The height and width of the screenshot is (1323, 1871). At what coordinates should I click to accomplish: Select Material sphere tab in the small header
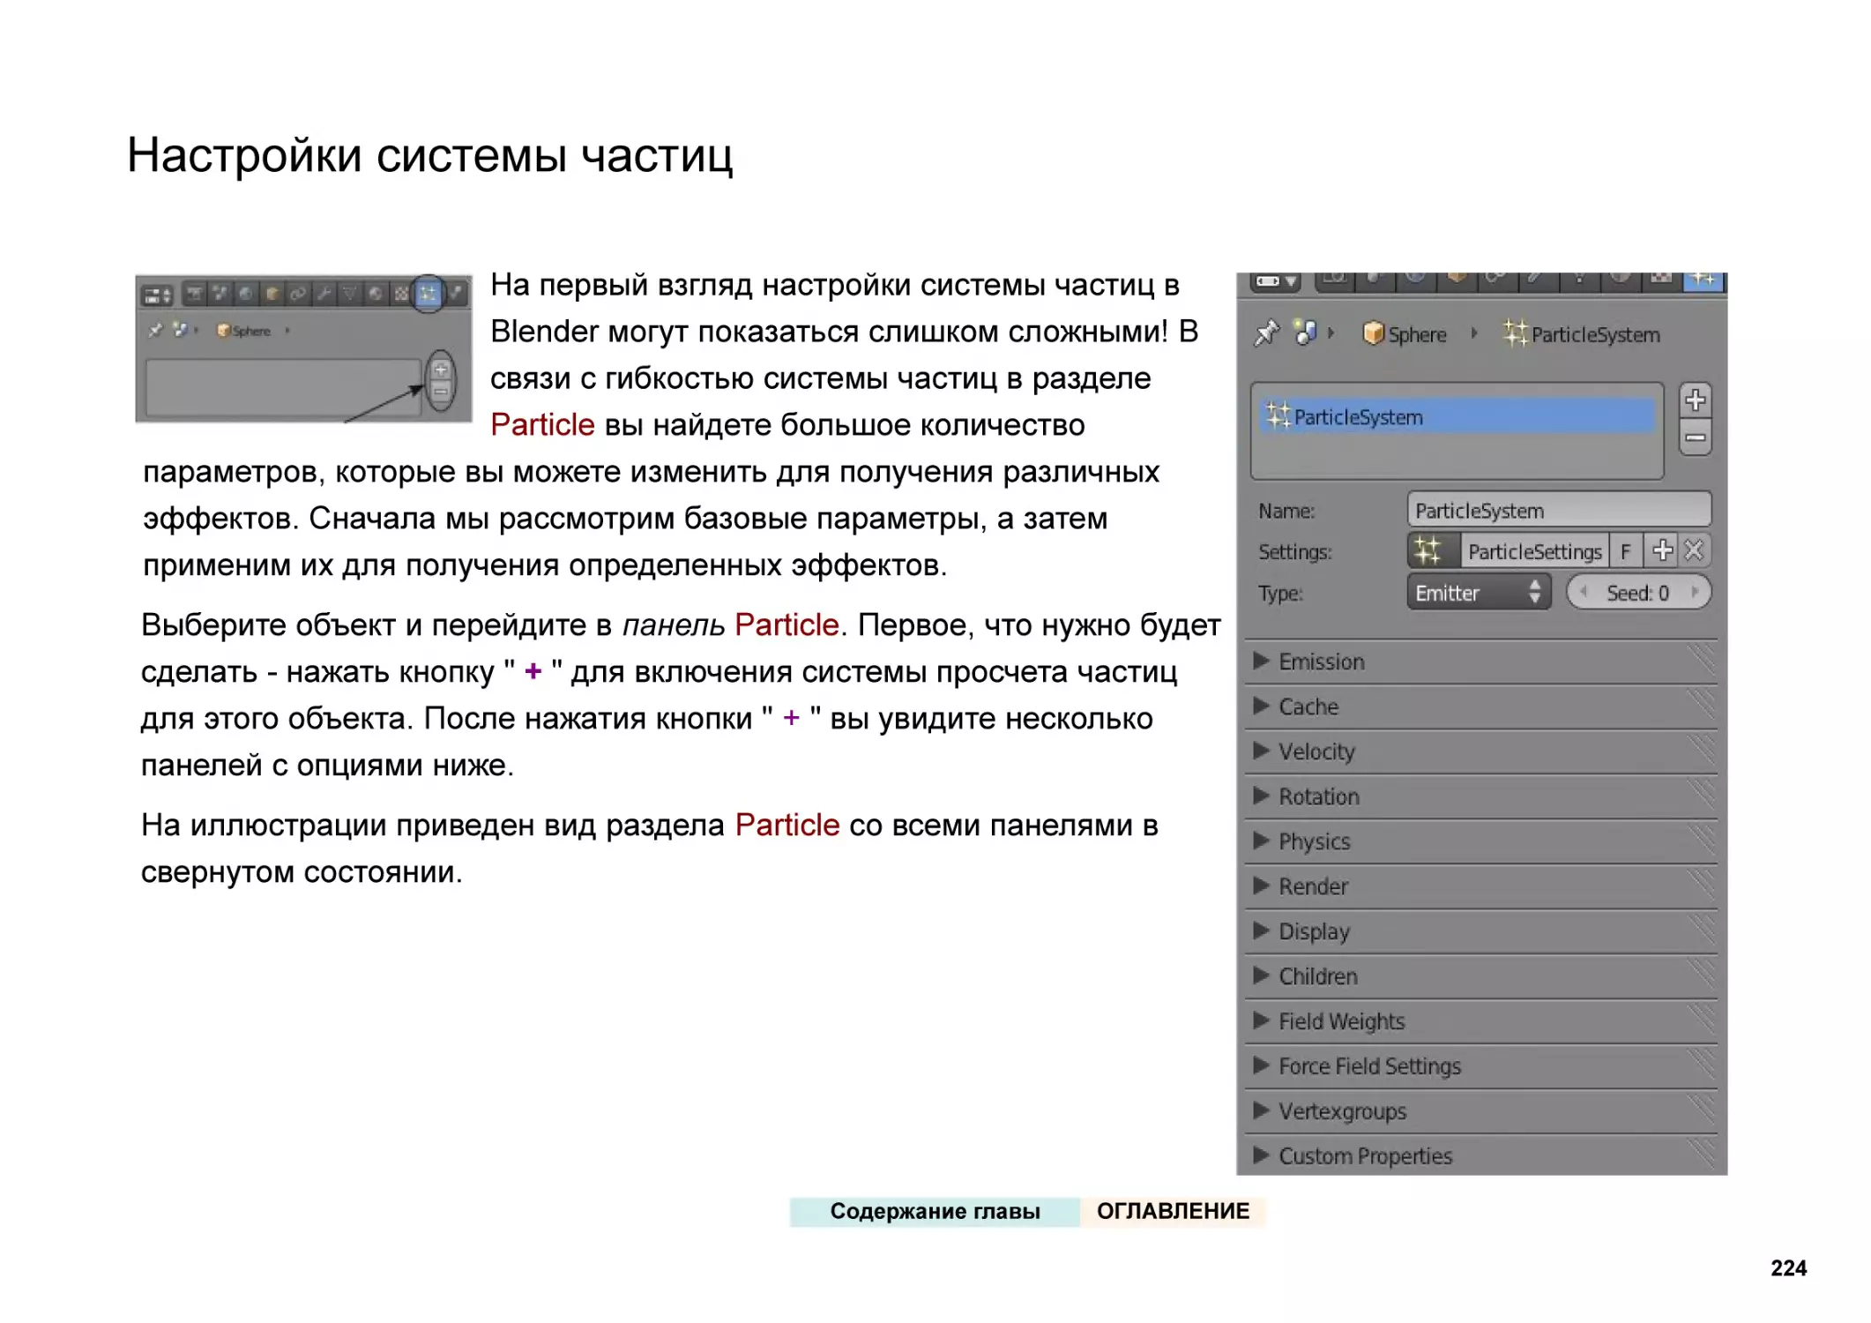click(x=376, y=295)
